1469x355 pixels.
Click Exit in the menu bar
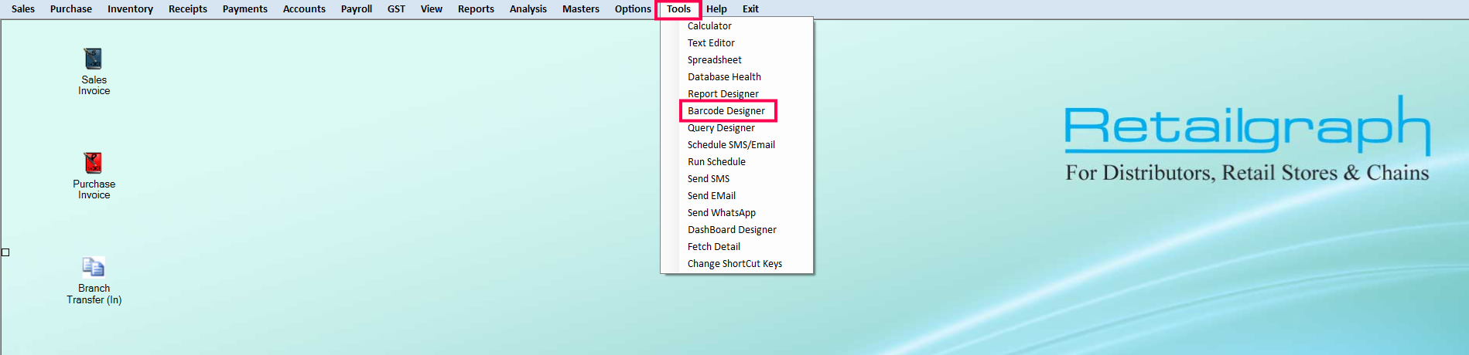pos(750,9)
